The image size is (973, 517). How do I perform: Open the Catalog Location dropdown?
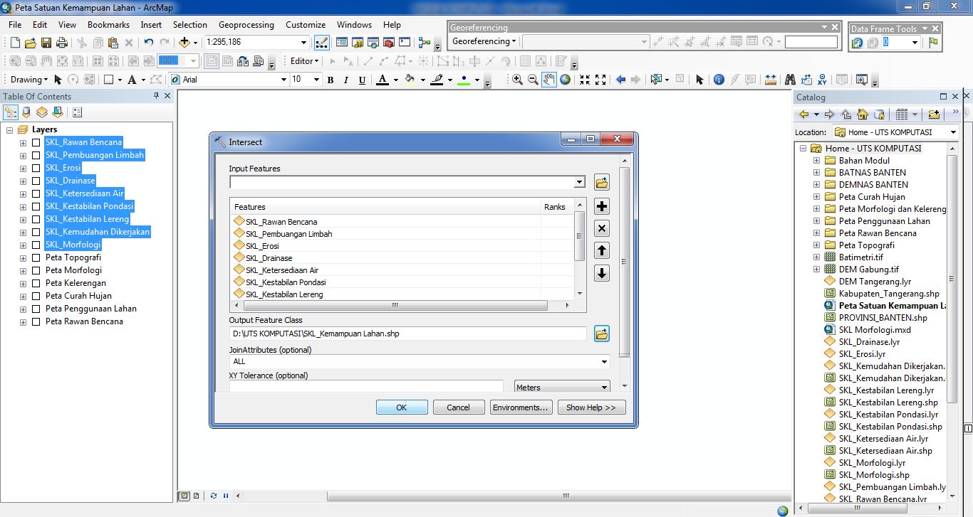[954, 132]
